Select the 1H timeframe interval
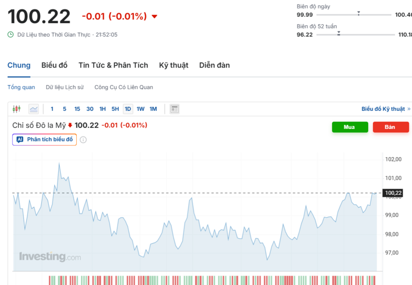412x285 pixels. tap(102, 109)
